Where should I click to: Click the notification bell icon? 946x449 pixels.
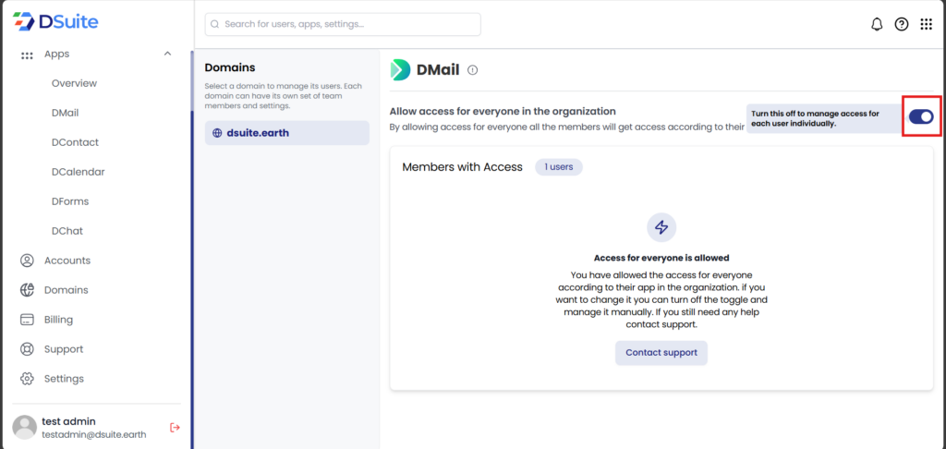[x=877, y=25]
